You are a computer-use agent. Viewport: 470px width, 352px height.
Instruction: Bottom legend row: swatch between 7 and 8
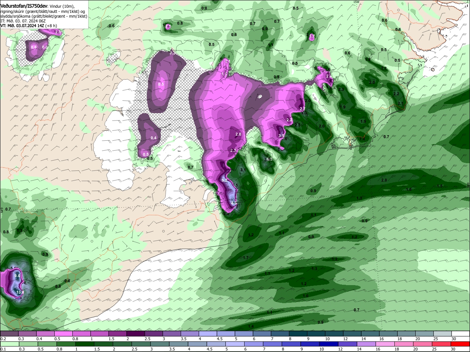[x=272, y=344]
